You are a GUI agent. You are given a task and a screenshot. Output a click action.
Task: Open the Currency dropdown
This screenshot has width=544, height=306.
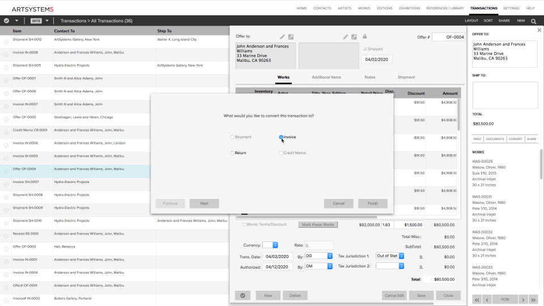[270, 245]
